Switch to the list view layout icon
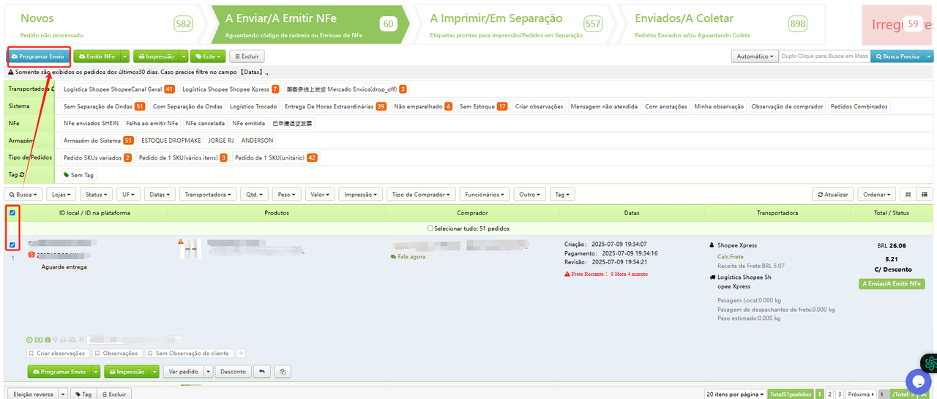937x399 pixels. click(x=925, y=194)
